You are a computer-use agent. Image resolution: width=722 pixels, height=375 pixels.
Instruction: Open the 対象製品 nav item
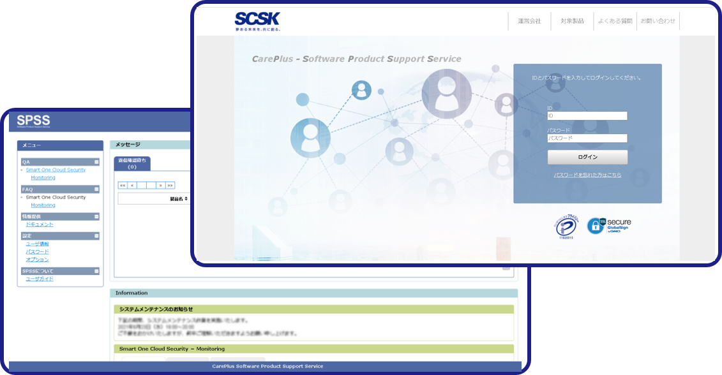(572, 21)
